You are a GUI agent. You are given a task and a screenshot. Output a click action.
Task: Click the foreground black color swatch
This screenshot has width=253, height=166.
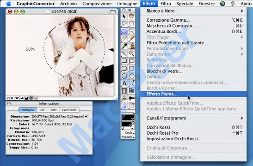click(x=128, y=118)
